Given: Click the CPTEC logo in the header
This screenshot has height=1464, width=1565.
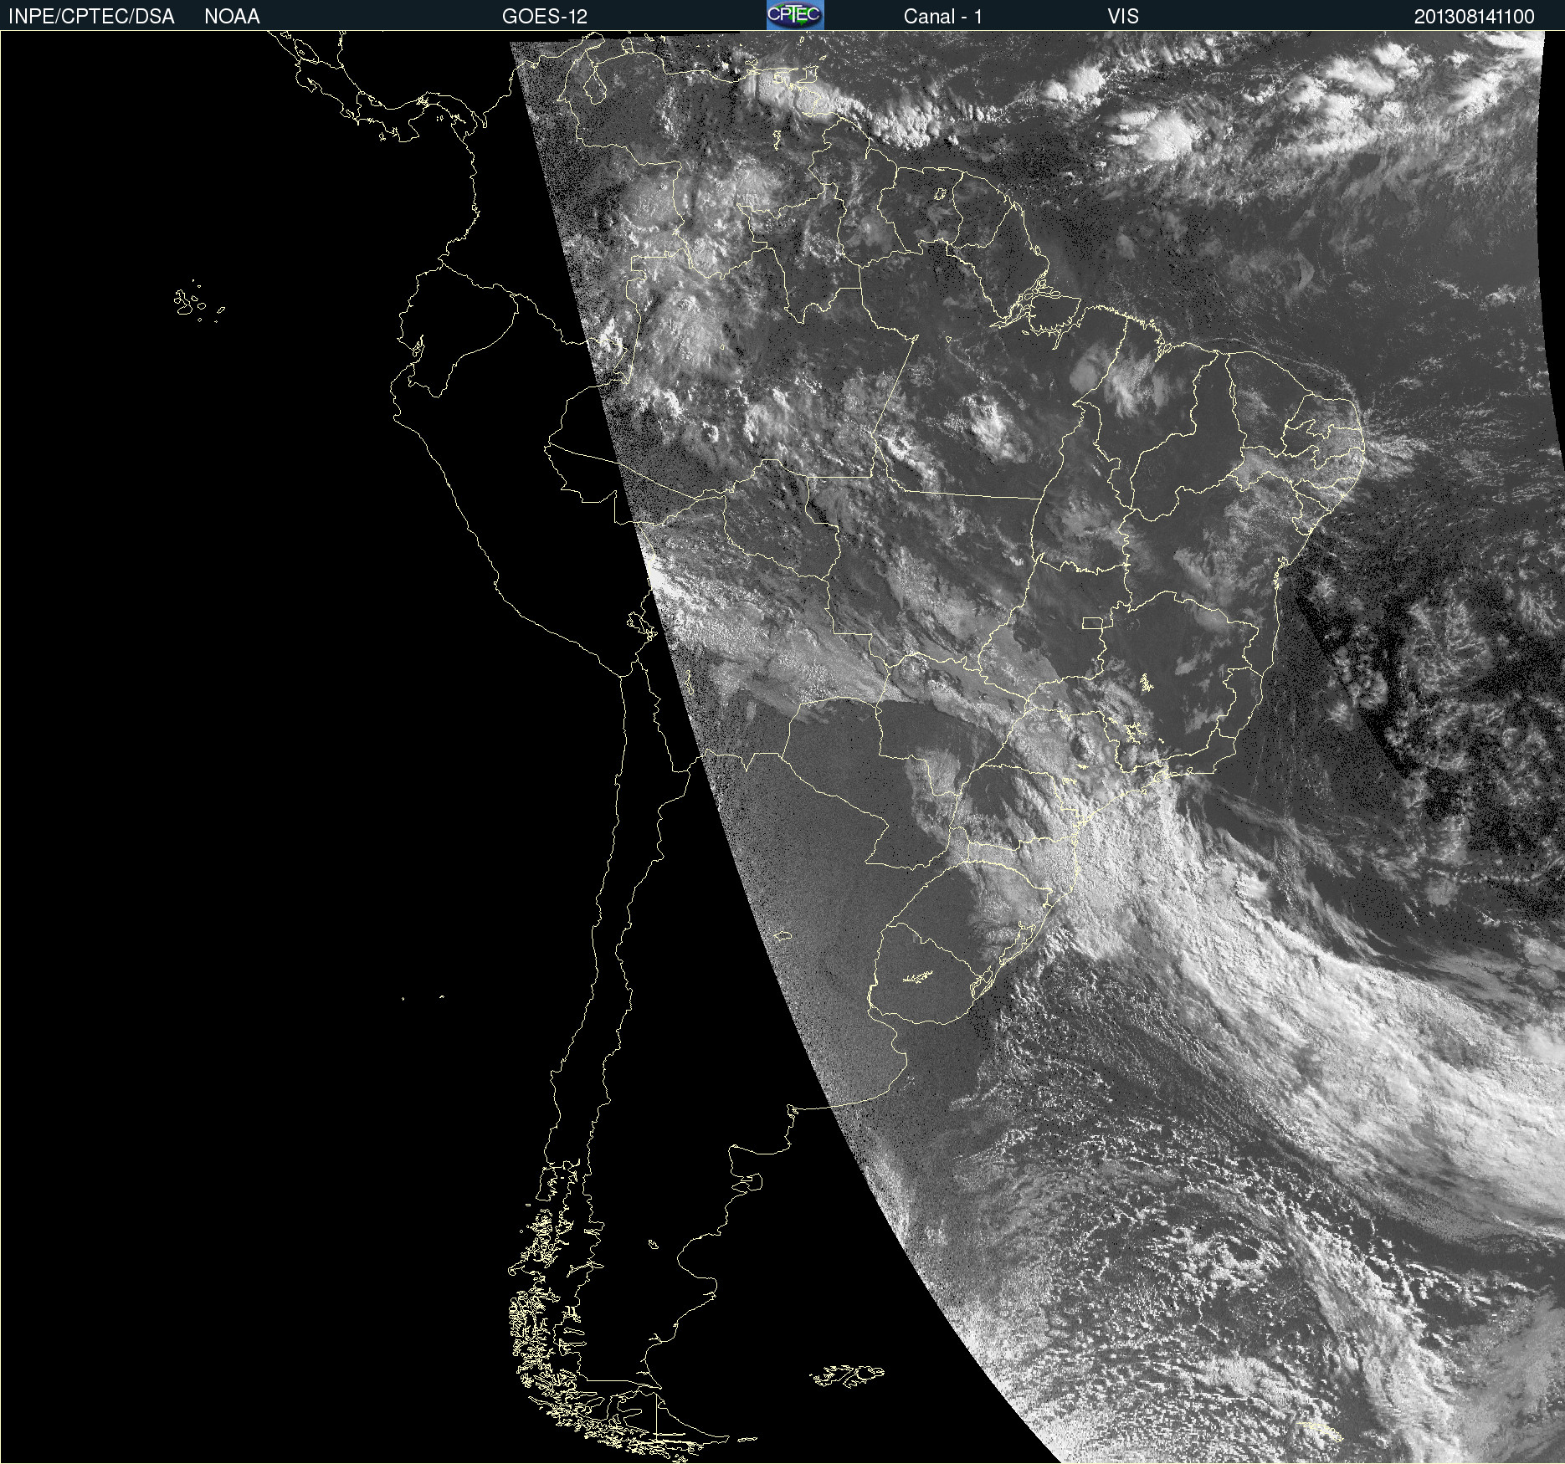Looking at the screenshot, I should tap(795, 15).
